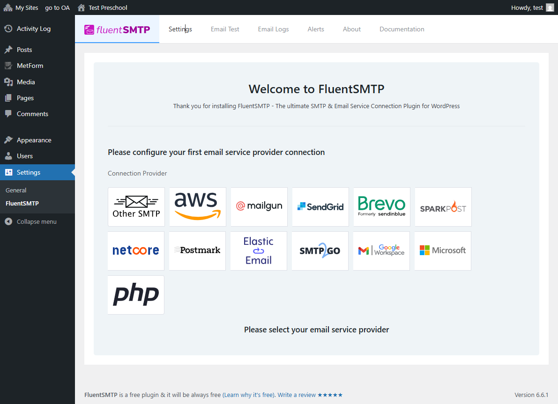Pick SendGrid as connection provider
The width and height of the screenshot is (558, 404).
(320, 207)
